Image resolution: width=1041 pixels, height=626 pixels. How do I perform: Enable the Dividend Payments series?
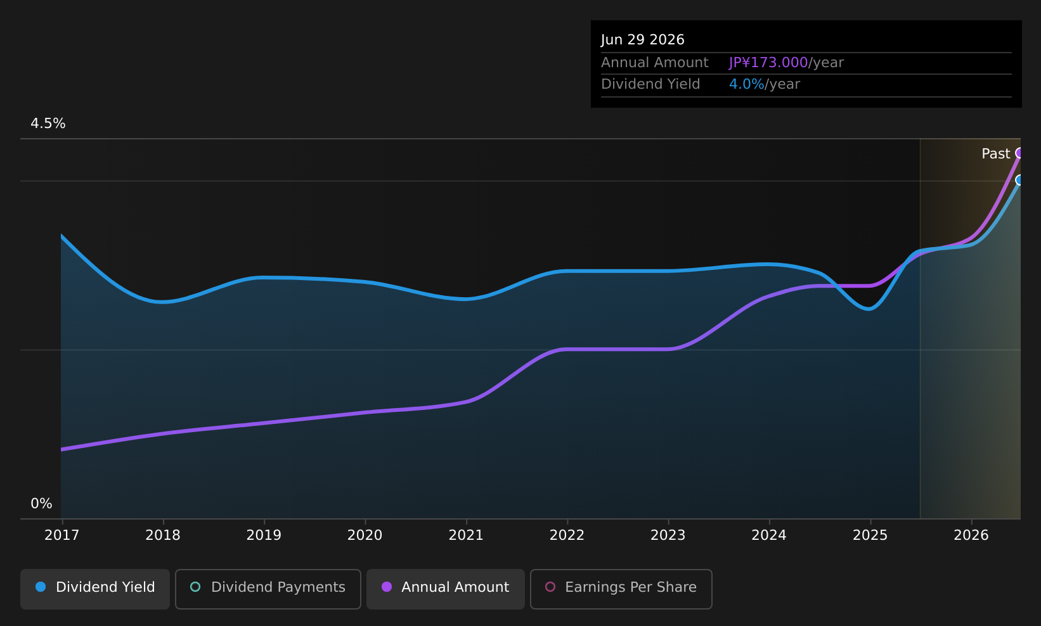[268, 589]
